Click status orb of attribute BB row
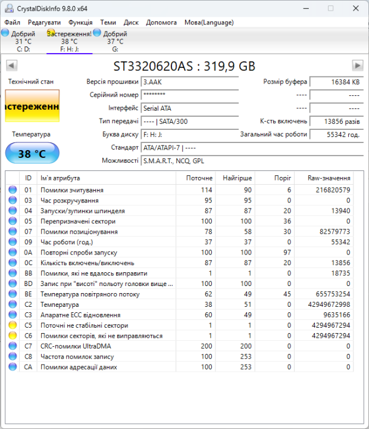This screenshot has height=429, width=369. [x=12, y=273]
